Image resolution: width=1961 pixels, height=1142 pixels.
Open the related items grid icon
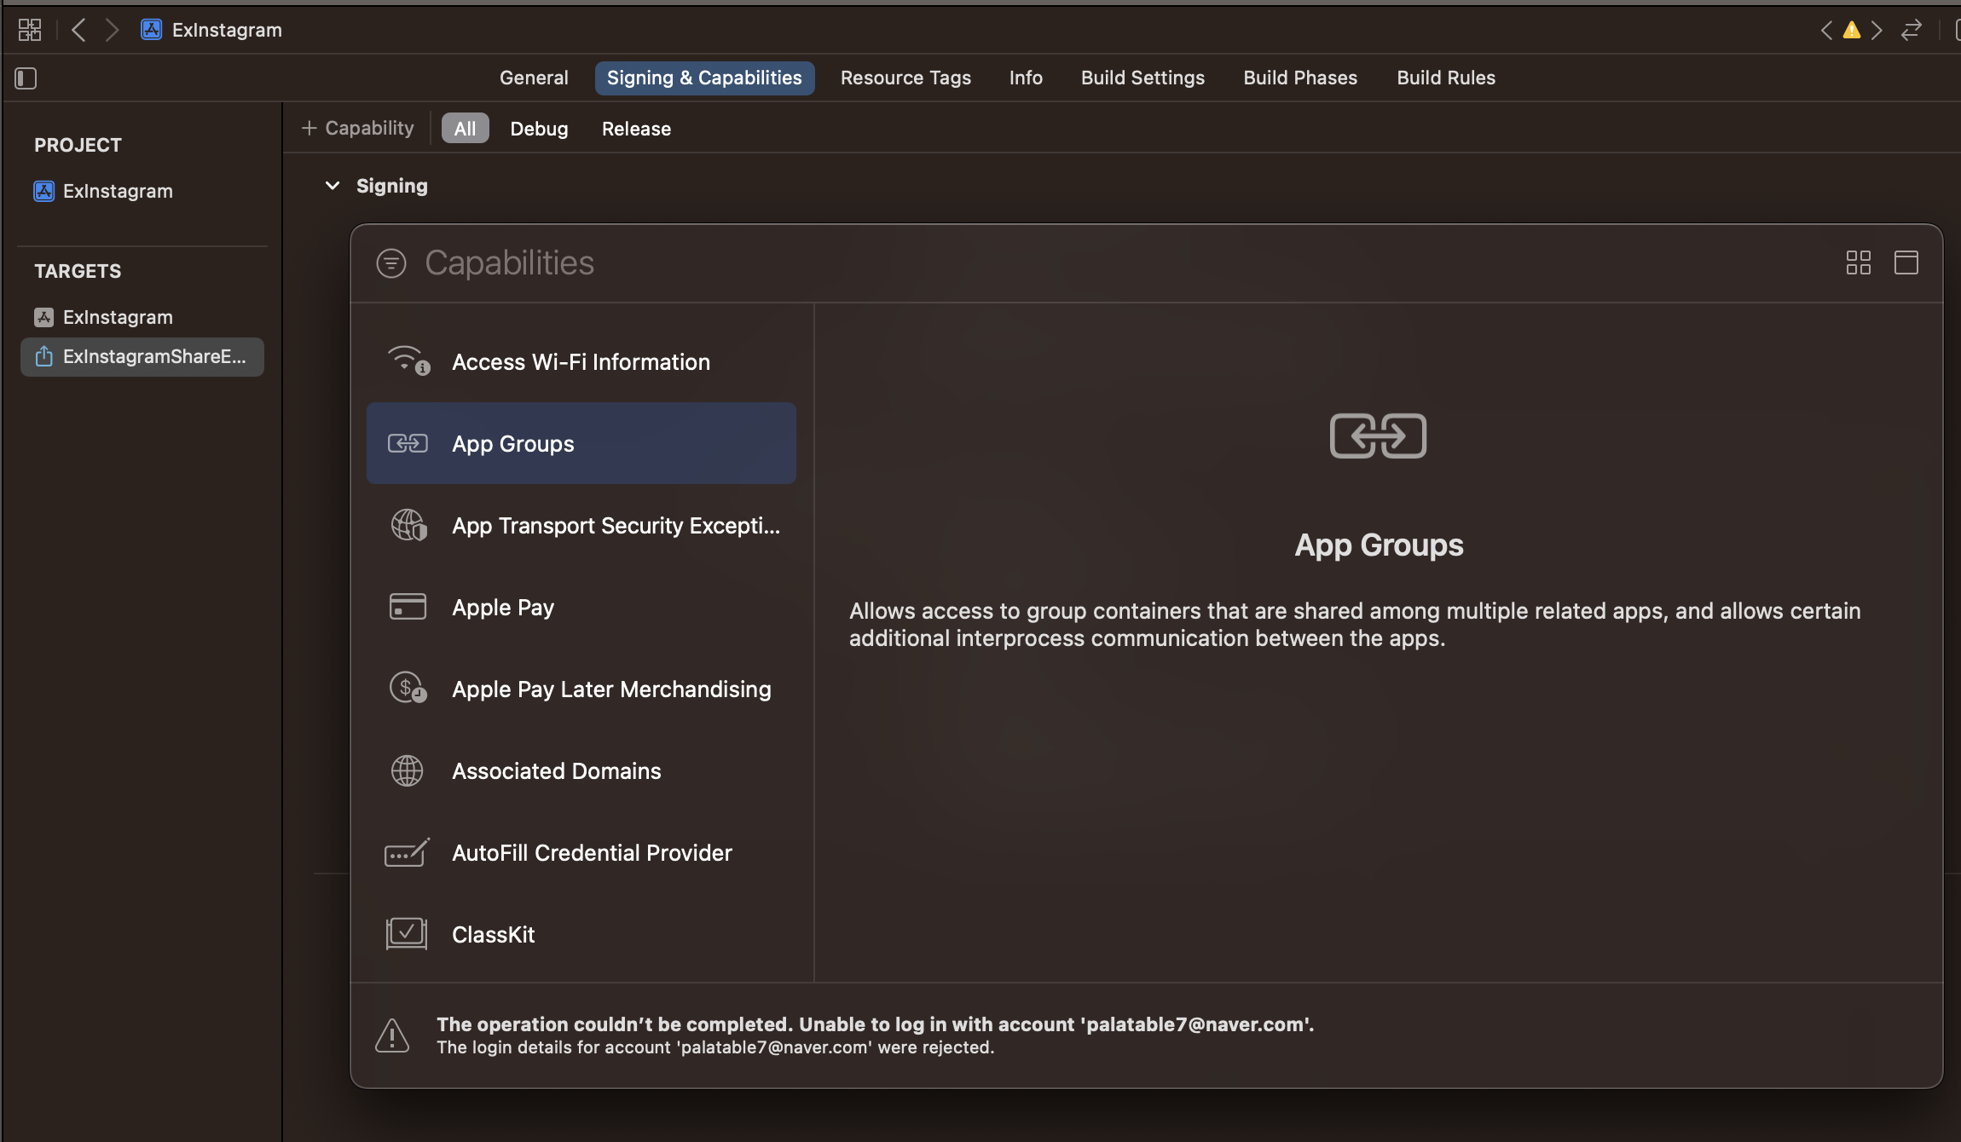tap(30, 30)
